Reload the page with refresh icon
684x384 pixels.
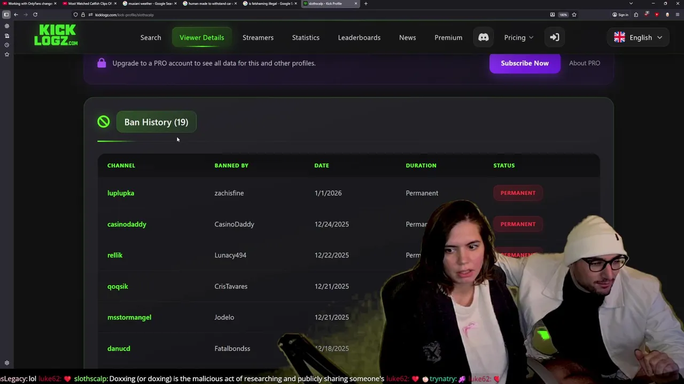35,14
